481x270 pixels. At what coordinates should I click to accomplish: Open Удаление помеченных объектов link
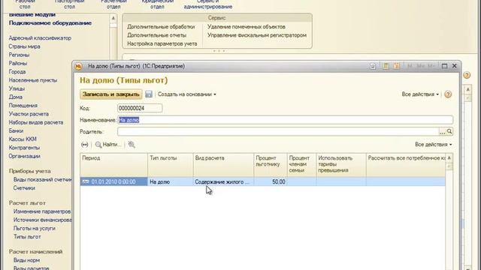tap(247, 27)
